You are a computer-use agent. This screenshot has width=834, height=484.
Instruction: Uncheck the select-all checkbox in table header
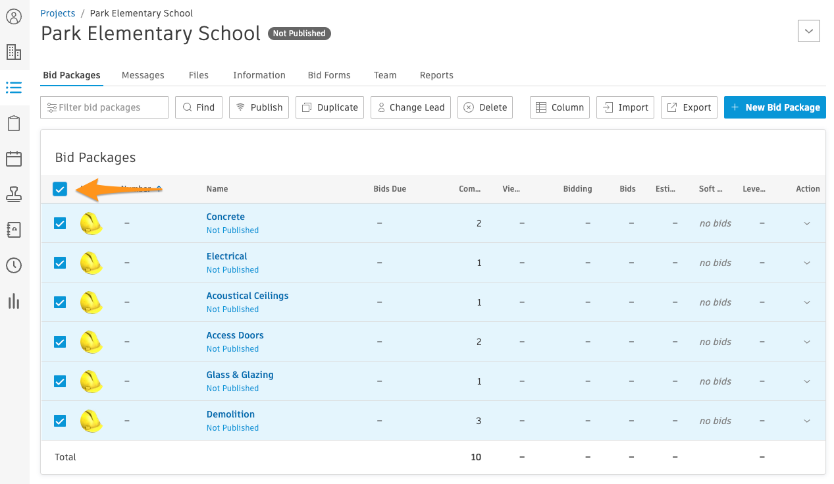point(60,190)
